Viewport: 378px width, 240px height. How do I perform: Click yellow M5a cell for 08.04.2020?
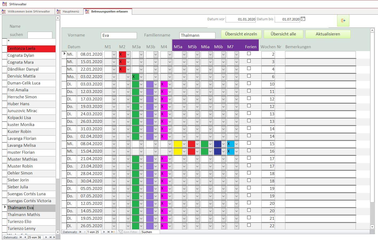pos(178,144)
